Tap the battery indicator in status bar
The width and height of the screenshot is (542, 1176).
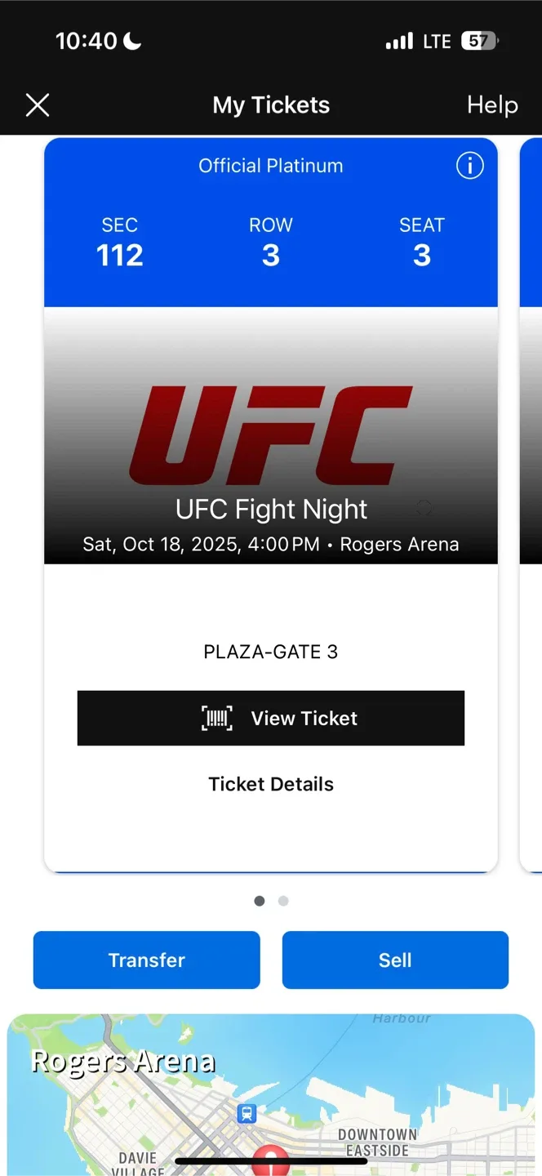480,41
